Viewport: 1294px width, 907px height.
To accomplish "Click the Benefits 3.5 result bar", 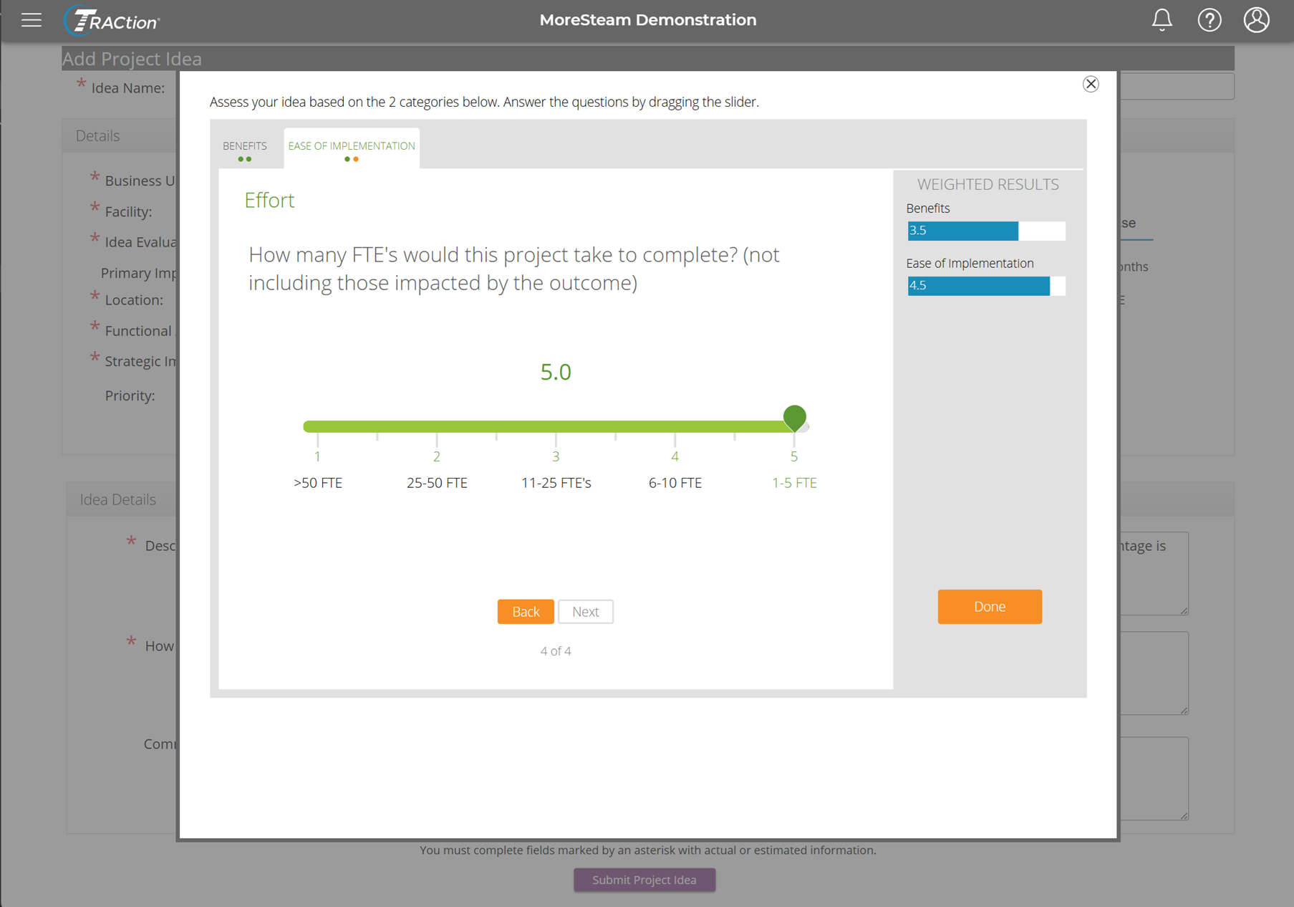I will pos(986,231).
